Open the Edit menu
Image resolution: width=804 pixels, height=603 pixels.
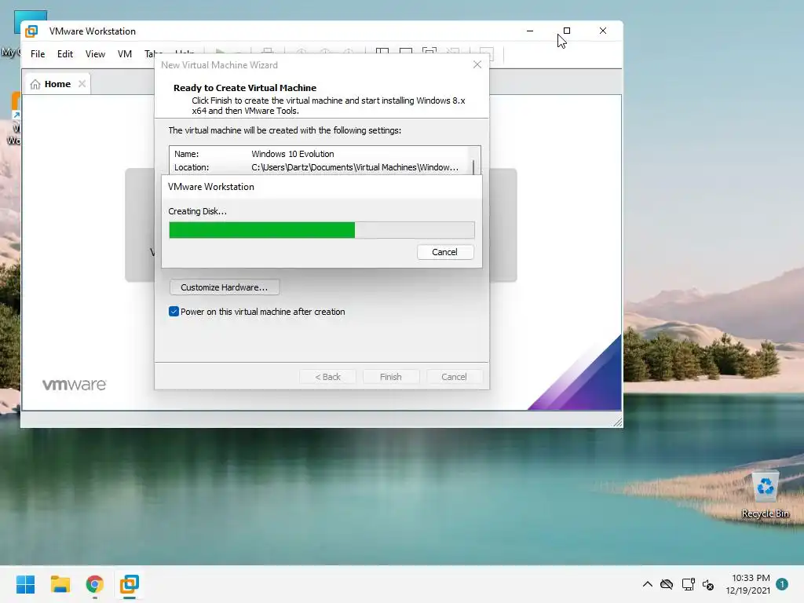pyautogui.click(x=65, y=54)
